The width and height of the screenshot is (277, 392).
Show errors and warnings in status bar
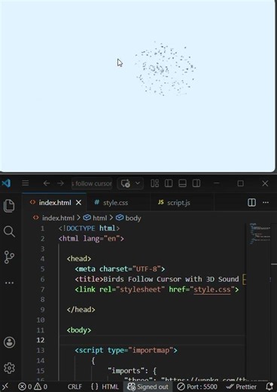[x=32, y=387]
